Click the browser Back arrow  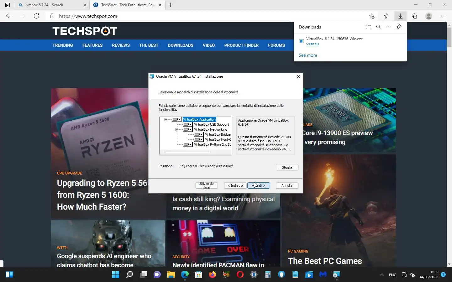[x=9, y=16]
